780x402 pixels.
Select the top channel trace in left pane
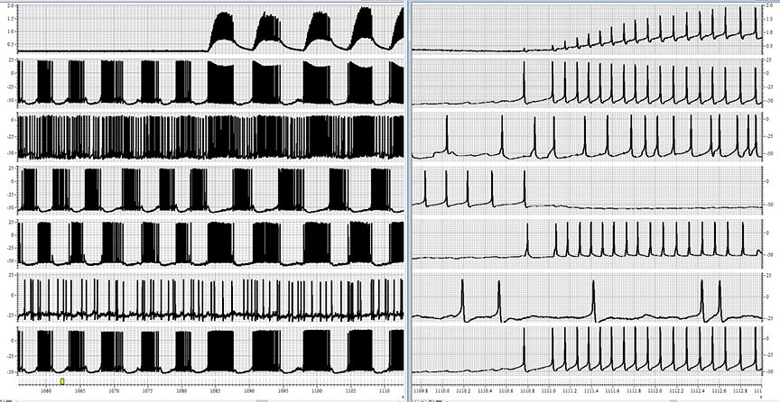[210, 30]
